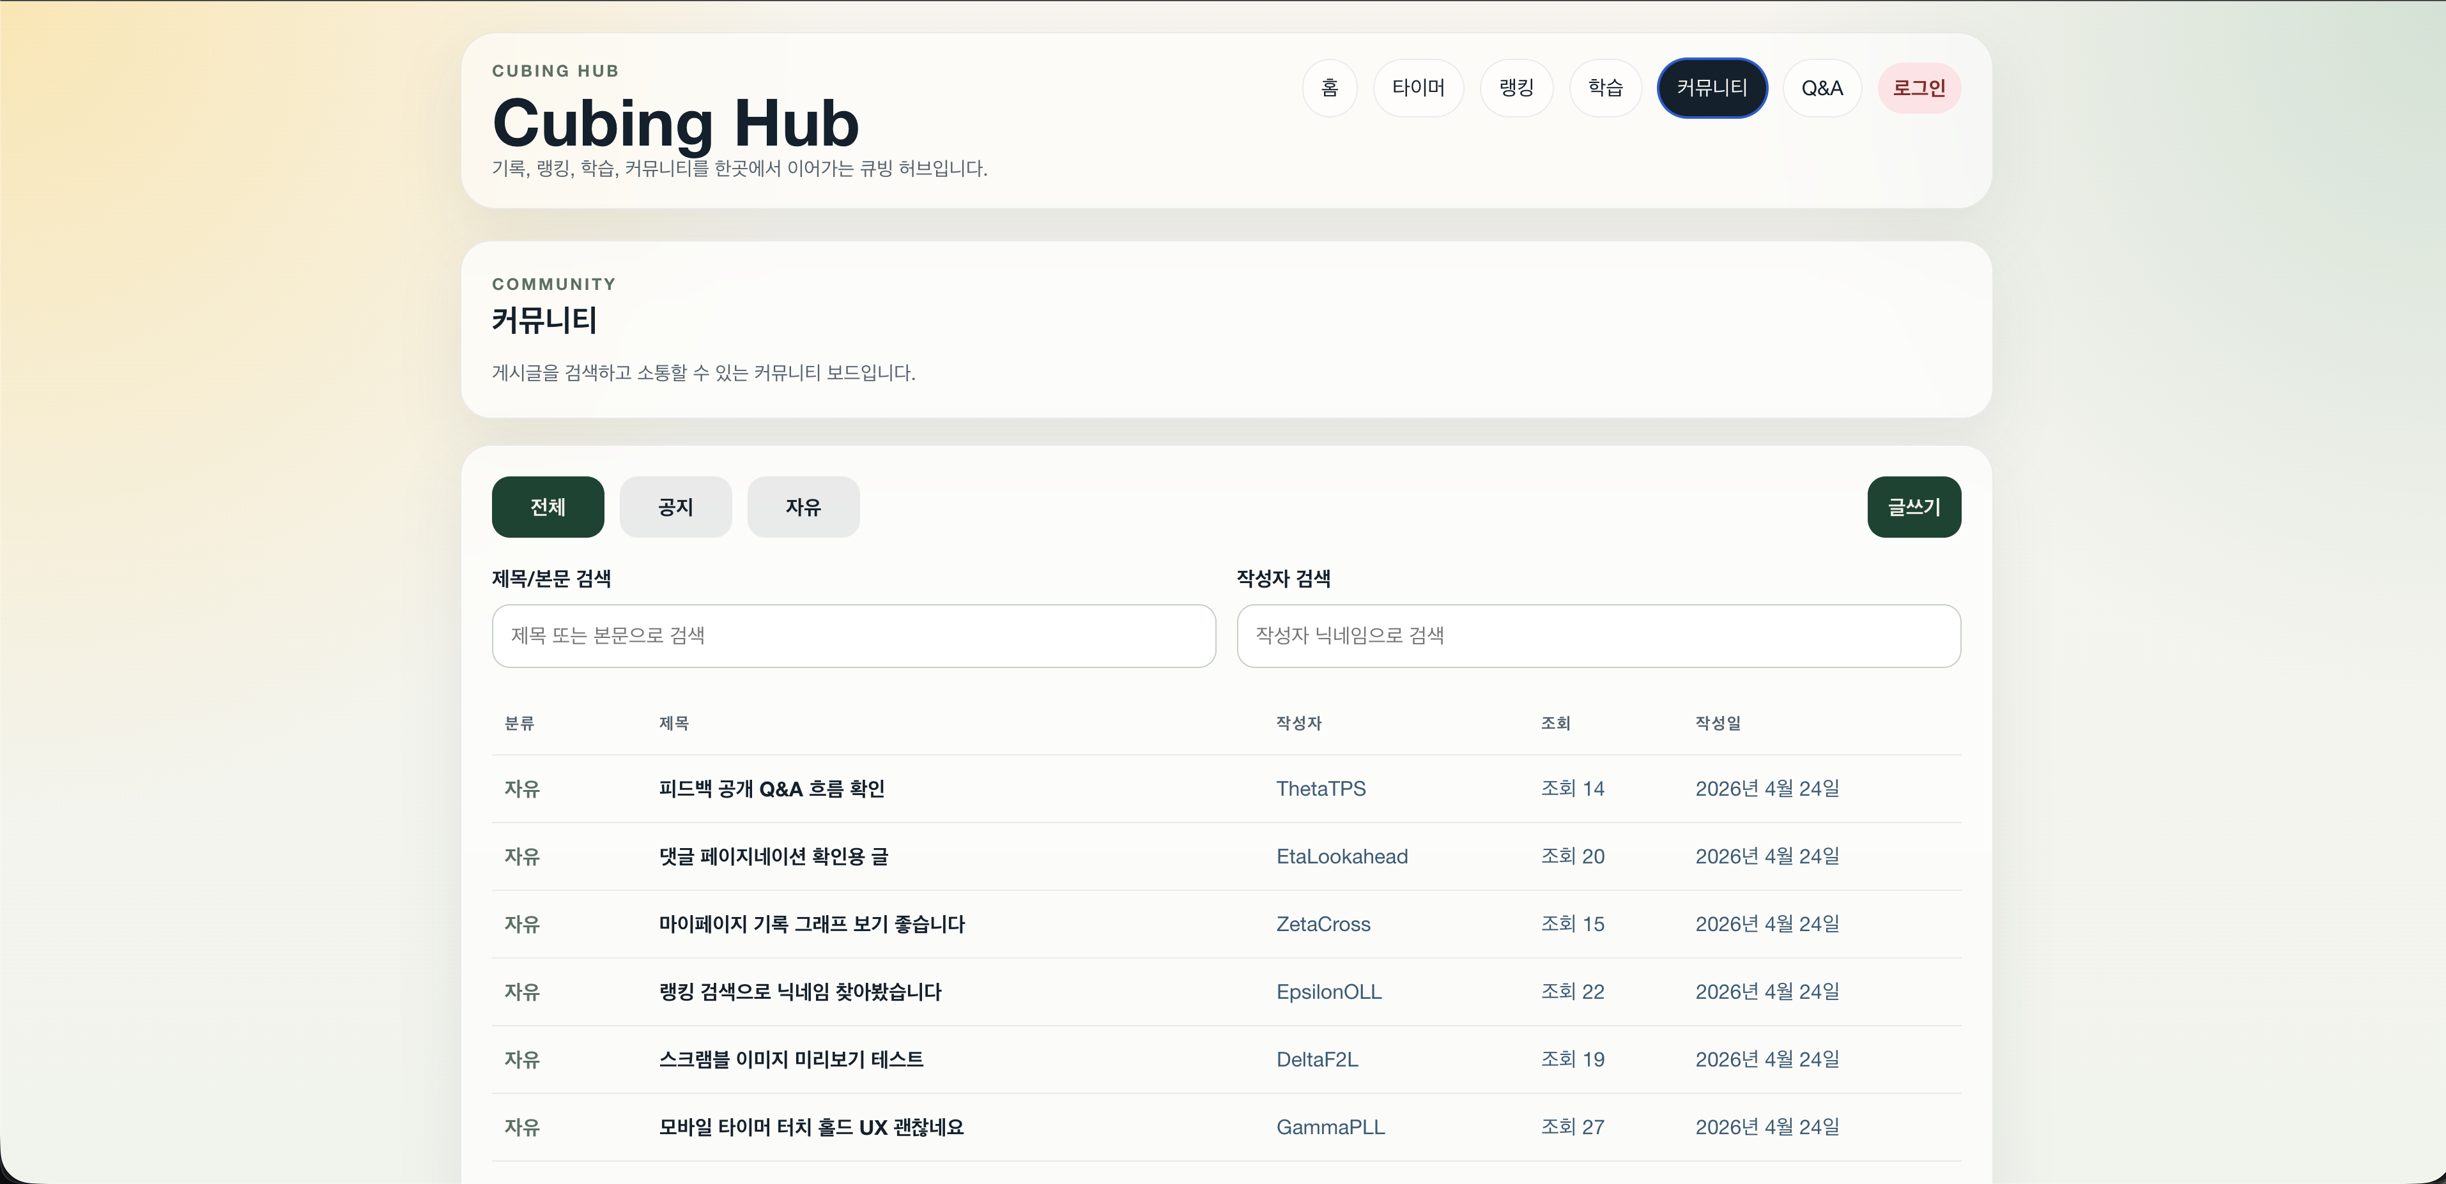Viewport: 2446px width, 1184px height.
Task: Click the 로그인 button
Action: coord(1919,87)
